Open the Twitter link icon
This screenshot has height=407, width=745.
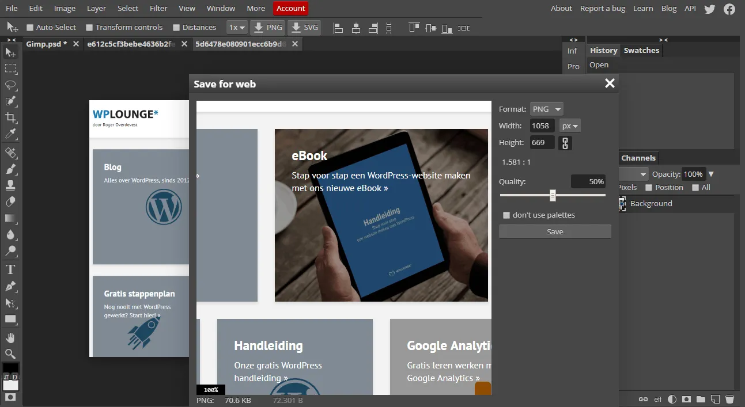[x=709, y=9]
